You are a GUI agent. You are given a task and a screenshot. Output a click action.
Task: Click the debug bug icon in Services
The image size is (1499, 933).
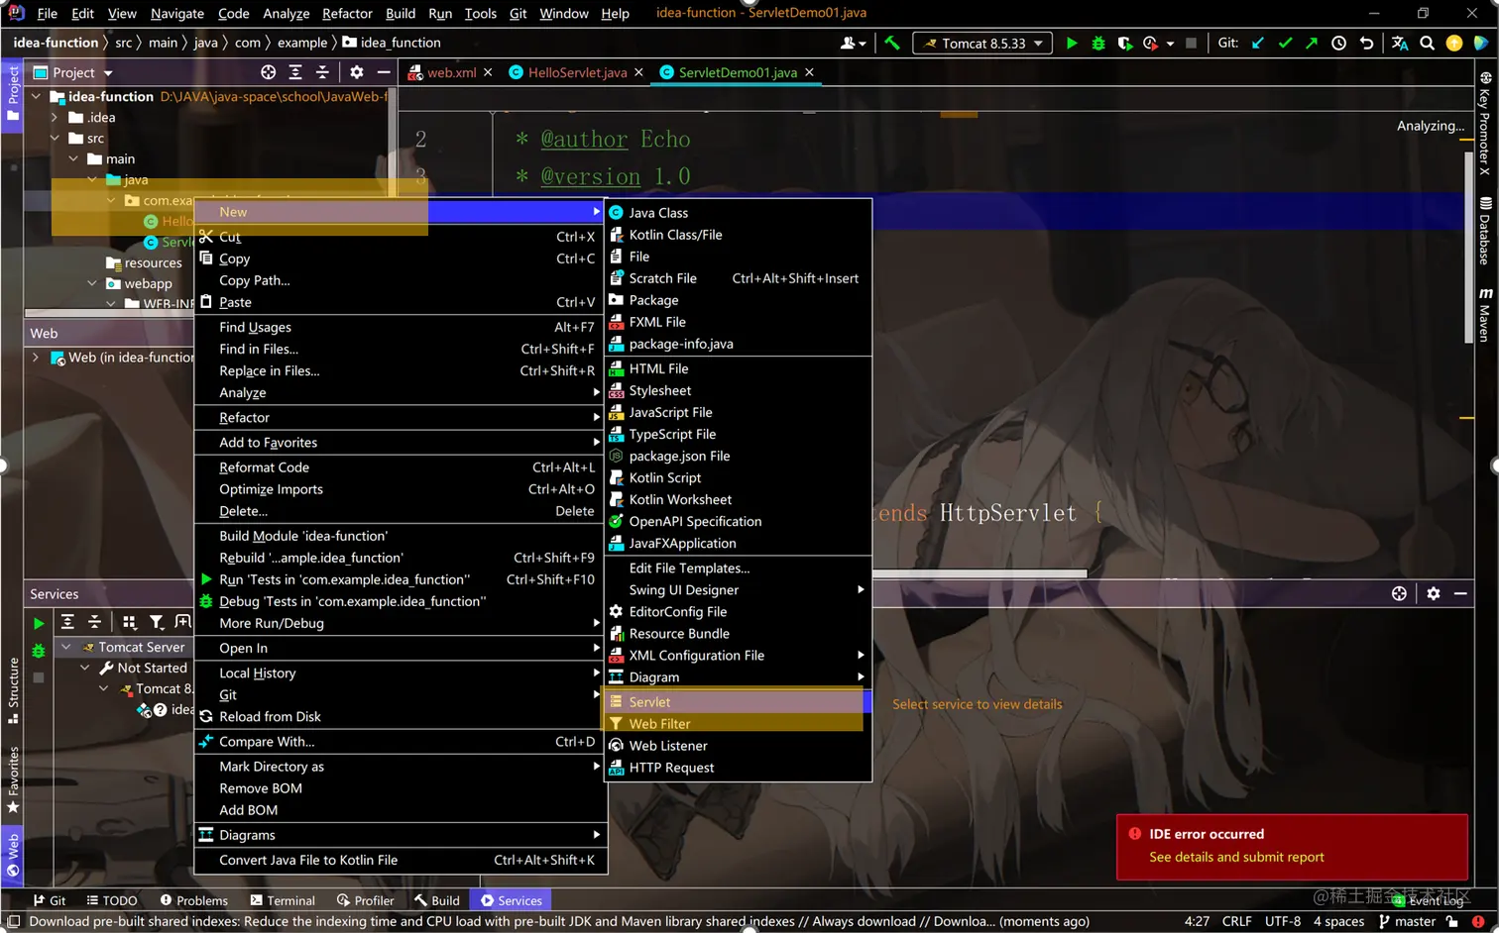coord(39,651)
